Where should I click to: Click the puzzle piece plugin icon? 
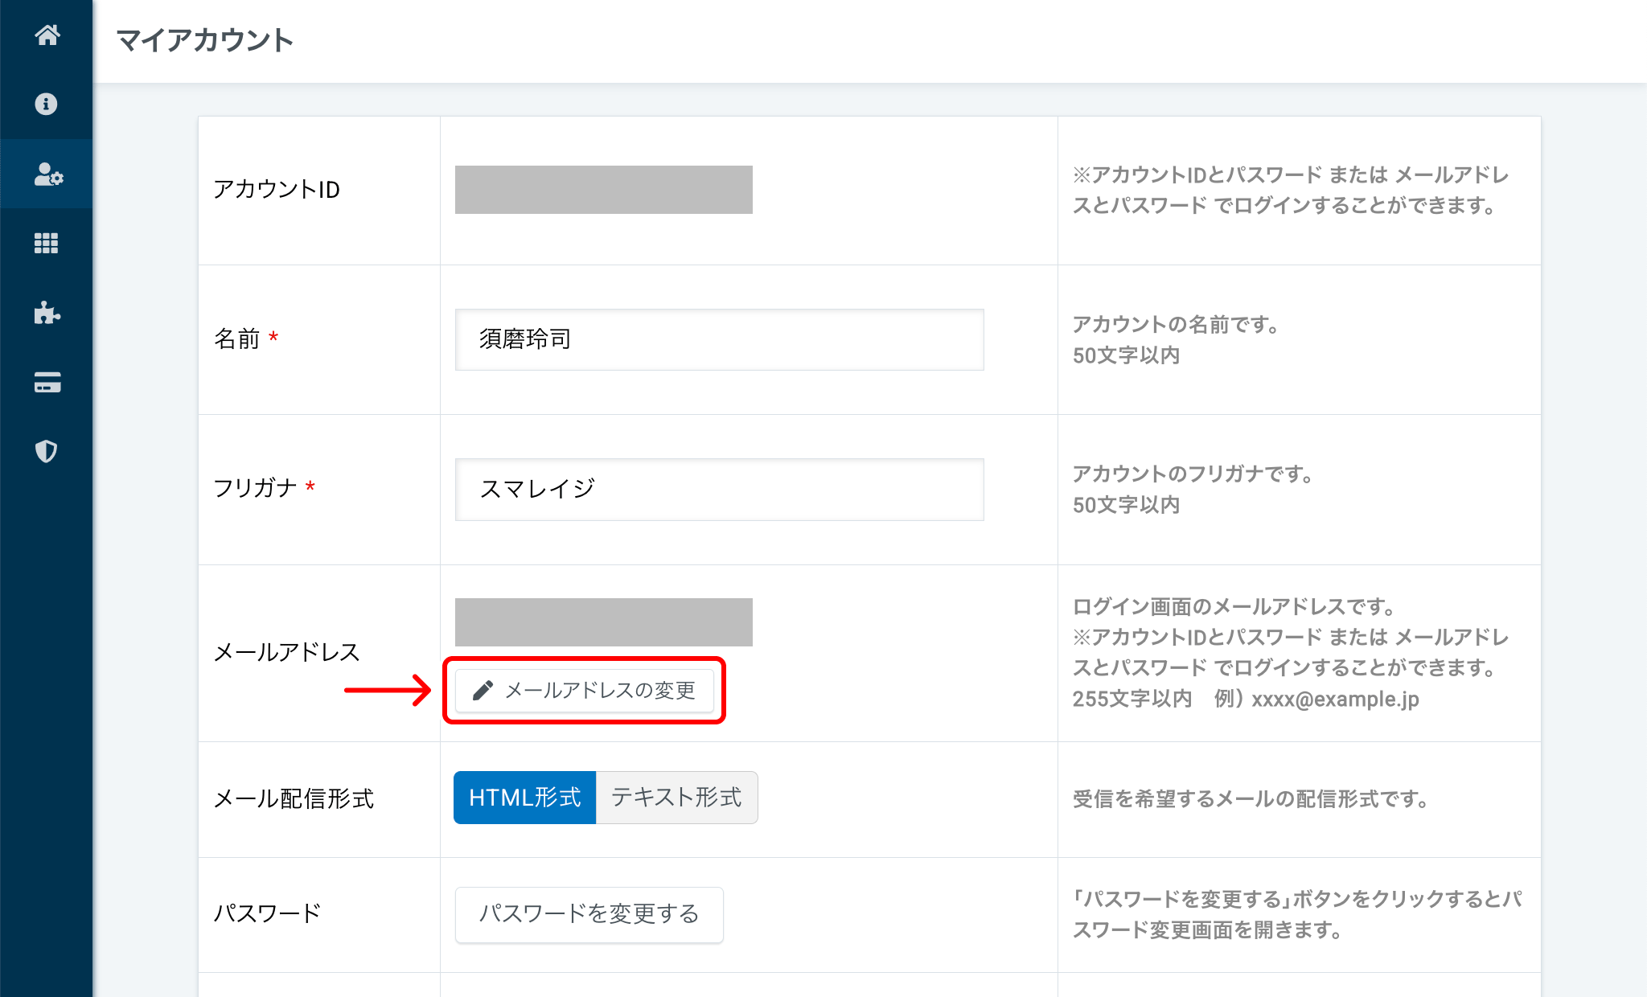(47, 313)
